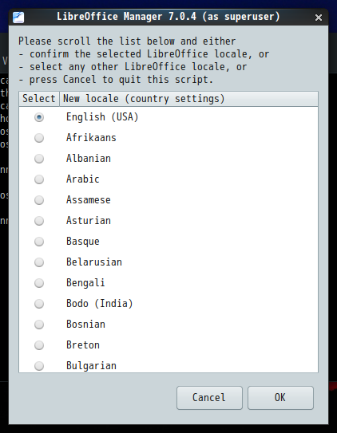This screenshot has height=433, width=337.
Task: Select the Assamese radio button
Action: pyautogui.click(x=39, y=200)
